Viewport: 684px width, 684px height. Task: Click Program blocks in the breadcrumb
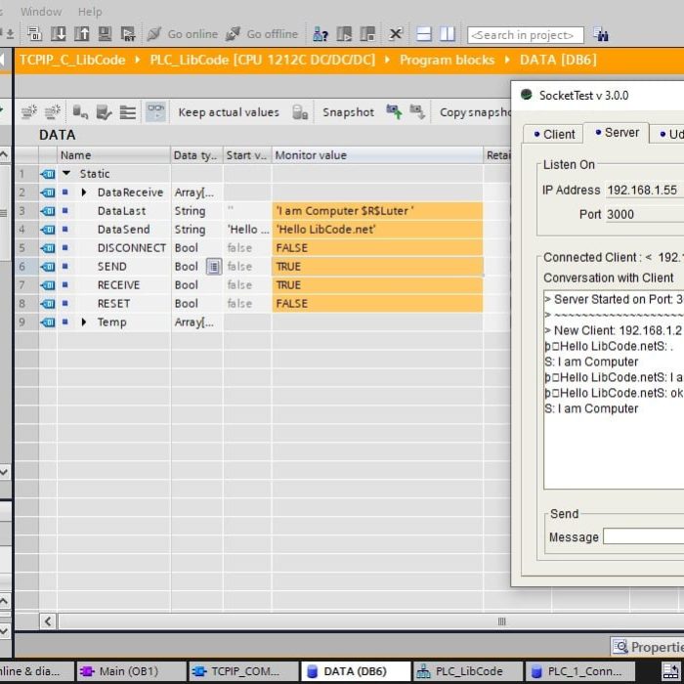coord(447,60)
